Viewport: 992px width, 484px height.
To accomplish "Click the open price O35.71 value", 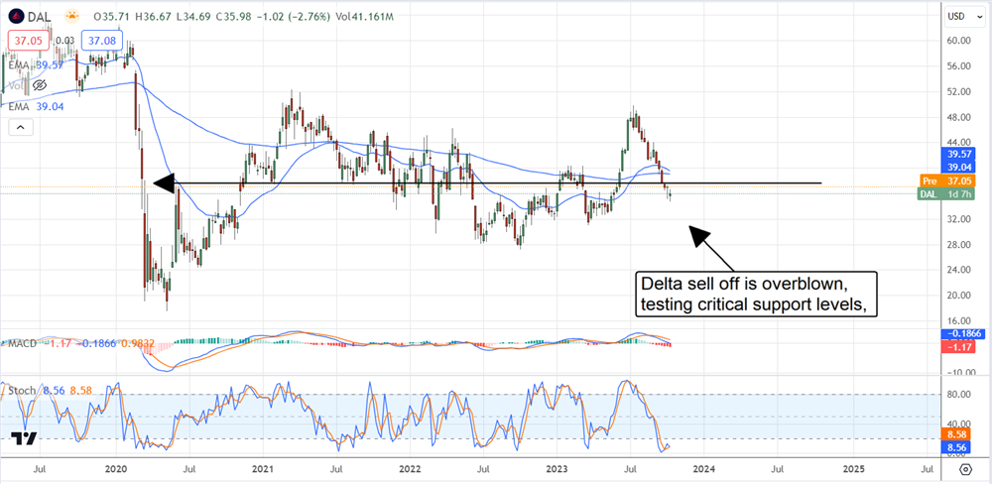I will pos(113,16).
